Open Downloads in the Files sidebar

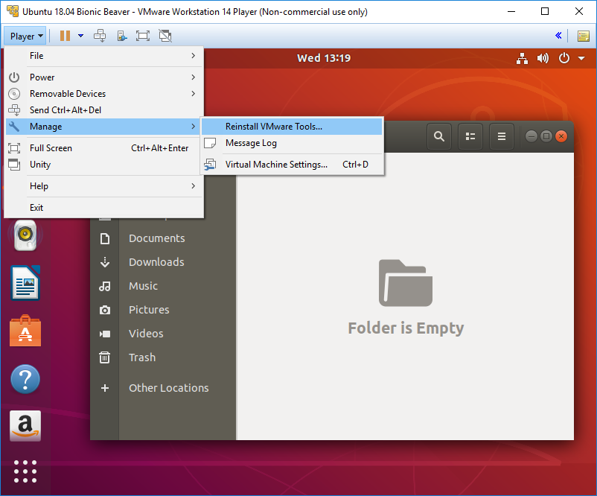163,262
